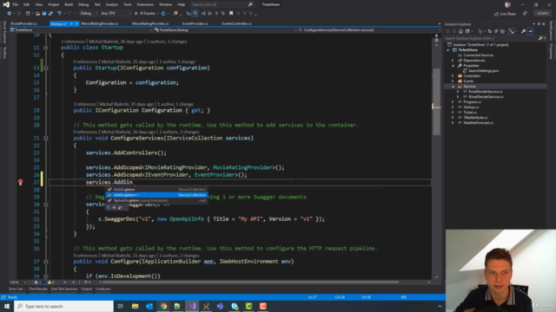The height and width of the screenshot is (312, 556).
Task: Select first AddSingleton autocomplete suggestion
Action: pyautogui.click(x=156, y=190)
